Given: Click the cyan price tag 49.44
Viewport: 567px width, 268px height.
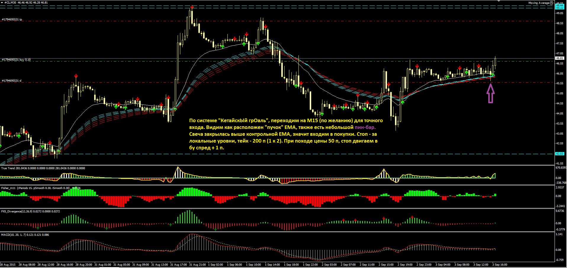Looking at the screenshot, I should coord(560,5).
